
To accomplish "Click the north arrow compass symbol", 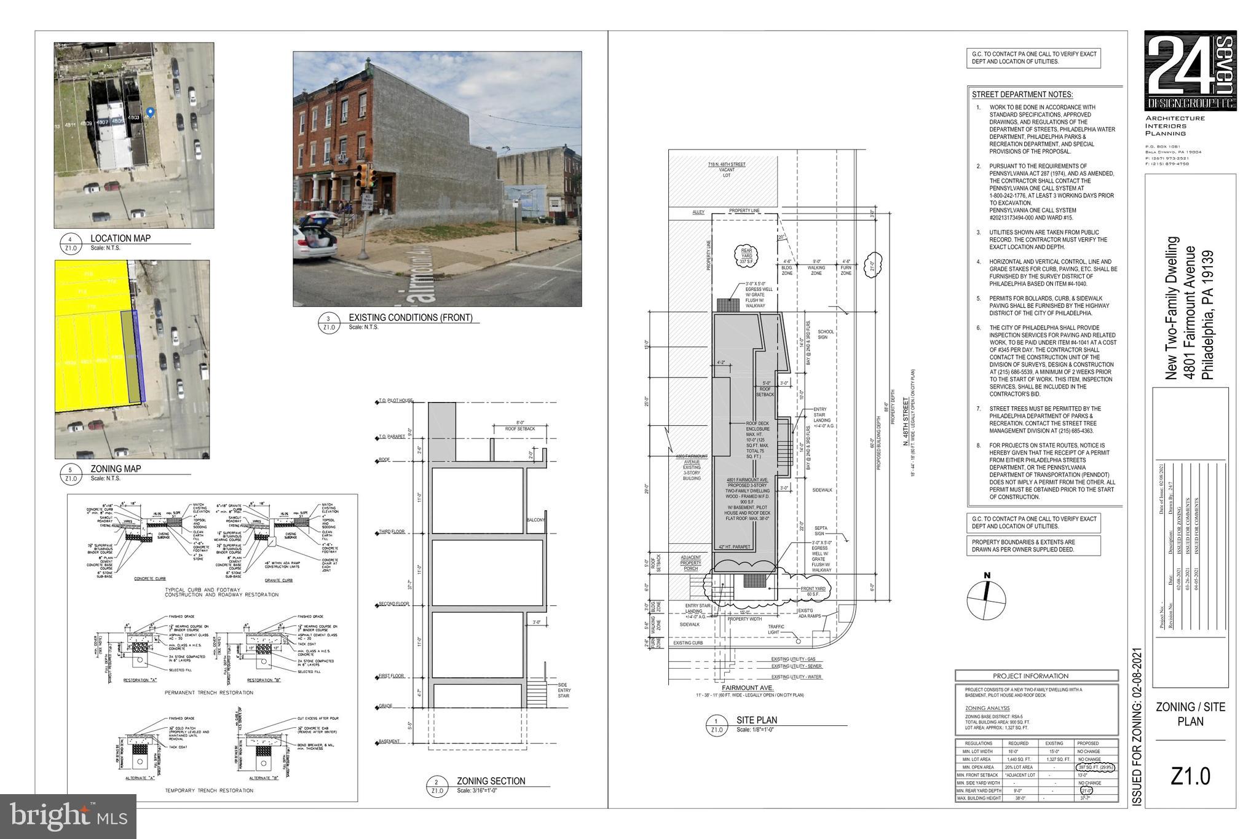I will pos(987,599).
